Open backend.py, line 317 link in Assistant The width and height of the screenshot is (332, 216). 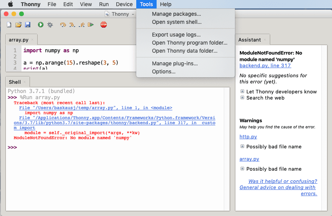265,65
